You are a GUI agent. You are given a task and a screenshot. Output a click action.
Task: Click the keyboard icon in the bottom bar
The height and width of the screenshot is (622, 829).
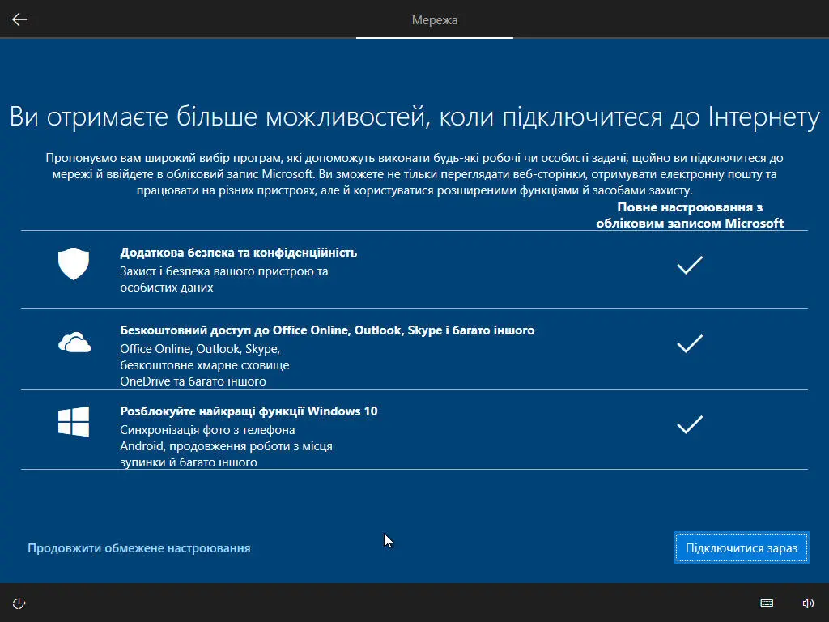pos(766,603)
